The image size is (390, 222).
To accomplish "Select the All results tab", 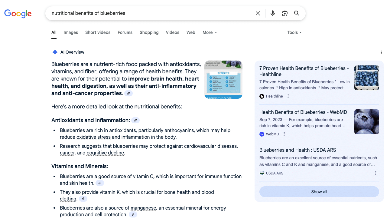I will (x=54, y=32).
